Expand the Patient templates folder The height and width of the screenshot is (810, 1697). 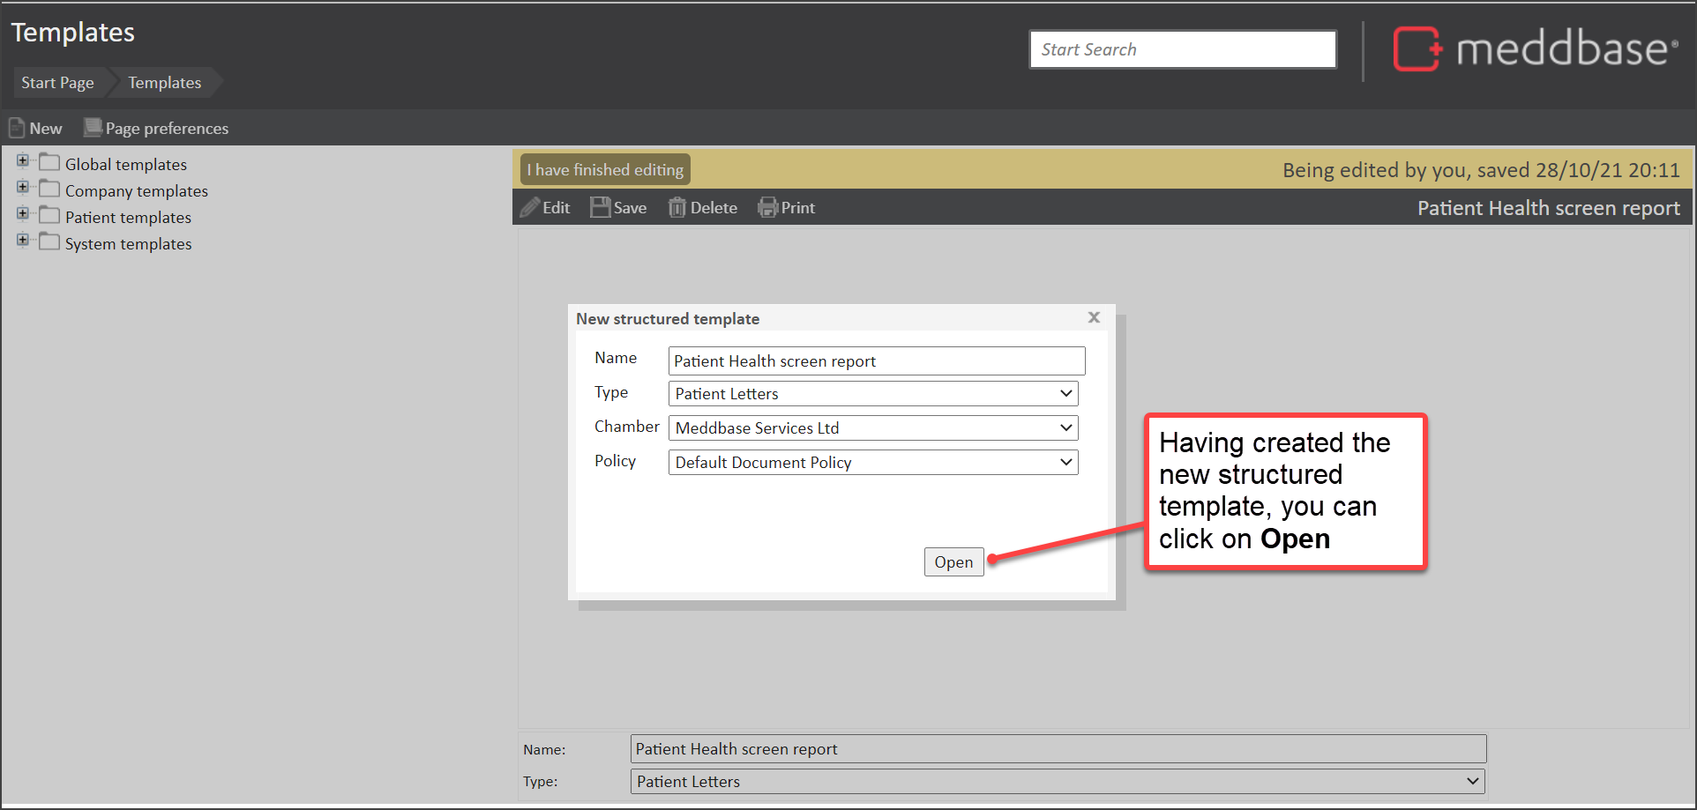pyautogui.click(x=23, y=213)
